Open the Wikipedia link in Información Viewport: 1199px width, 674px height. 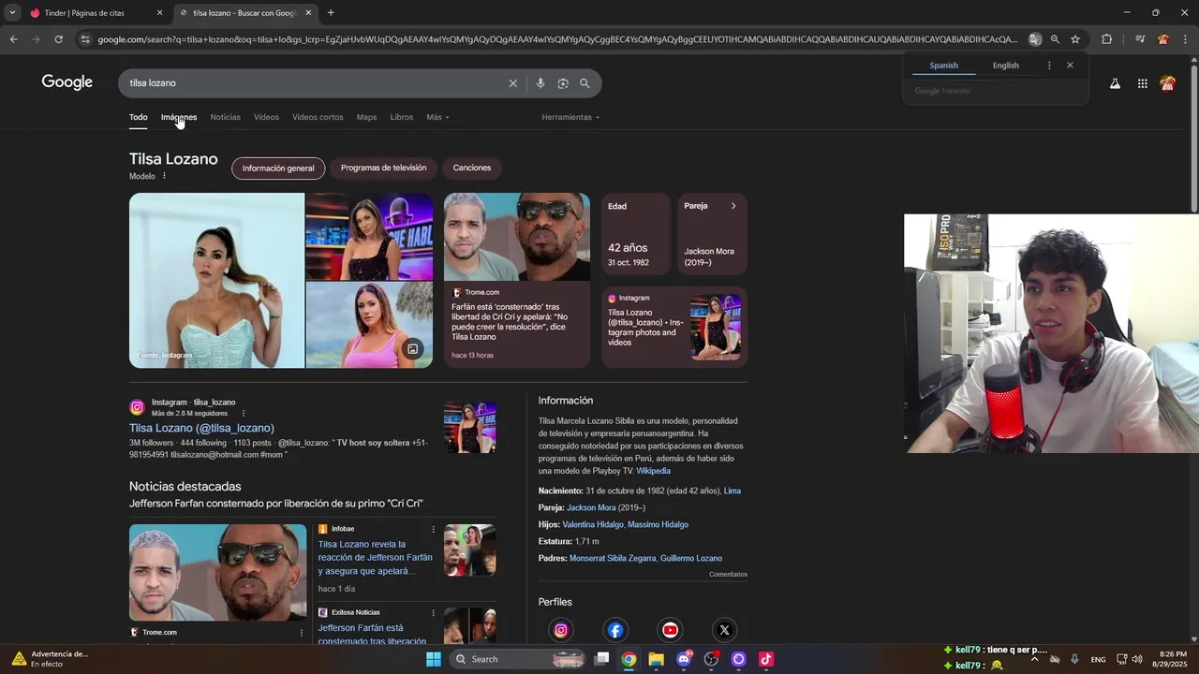tap(653, 471)
